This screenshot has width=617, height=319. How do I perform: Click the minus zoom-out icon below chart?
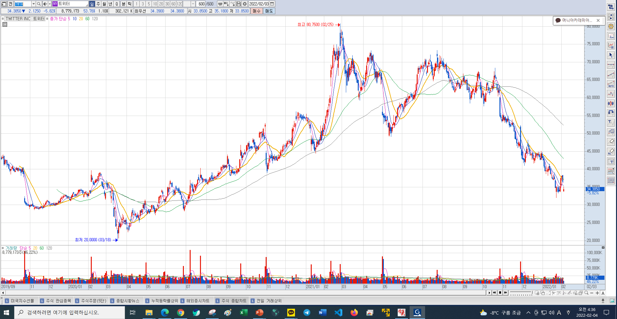[x=592, y=293]
